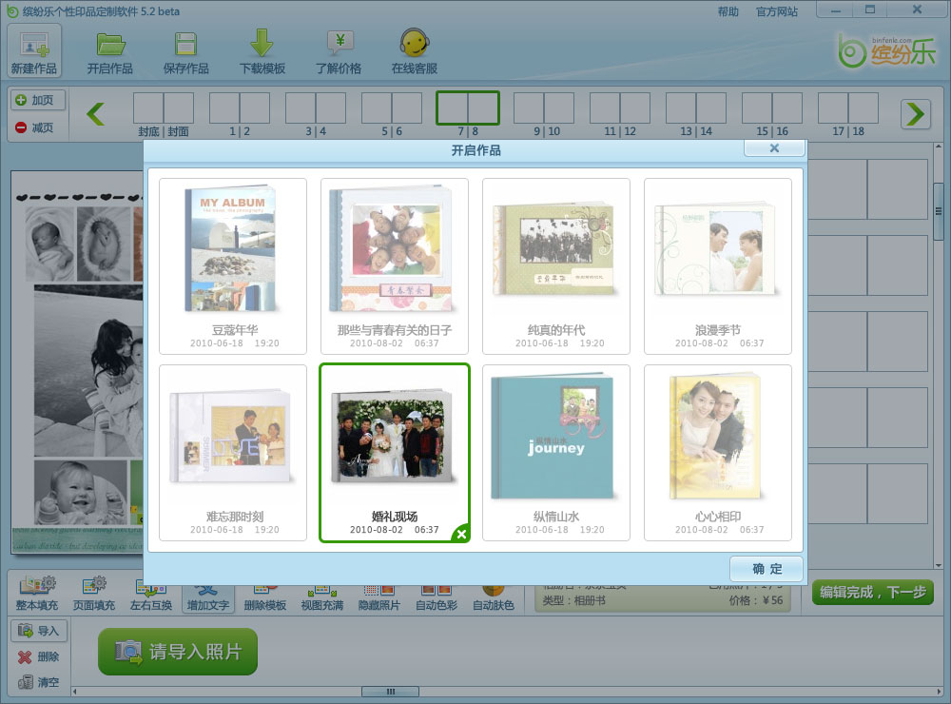Open the 帮助 help menu
Viewport: 951px width, 704px height.
click(728, 12)
